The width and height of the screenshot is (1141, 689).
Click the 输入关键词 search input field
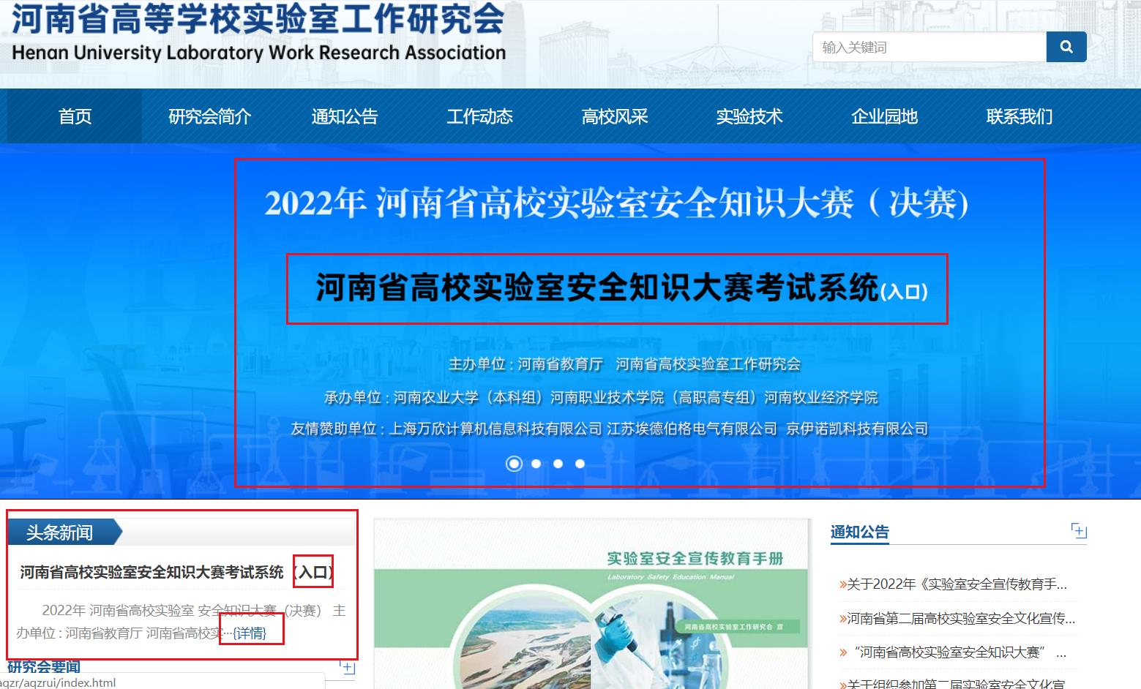coord(929,48)
